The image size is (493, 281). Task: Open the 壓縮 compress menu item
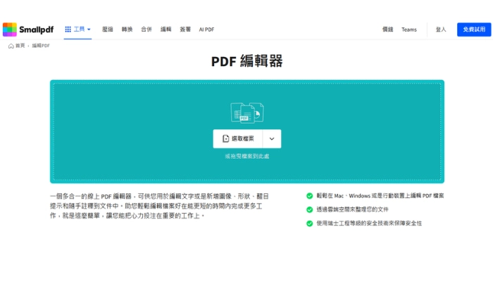pyautogui.click(x=108, y=30)
